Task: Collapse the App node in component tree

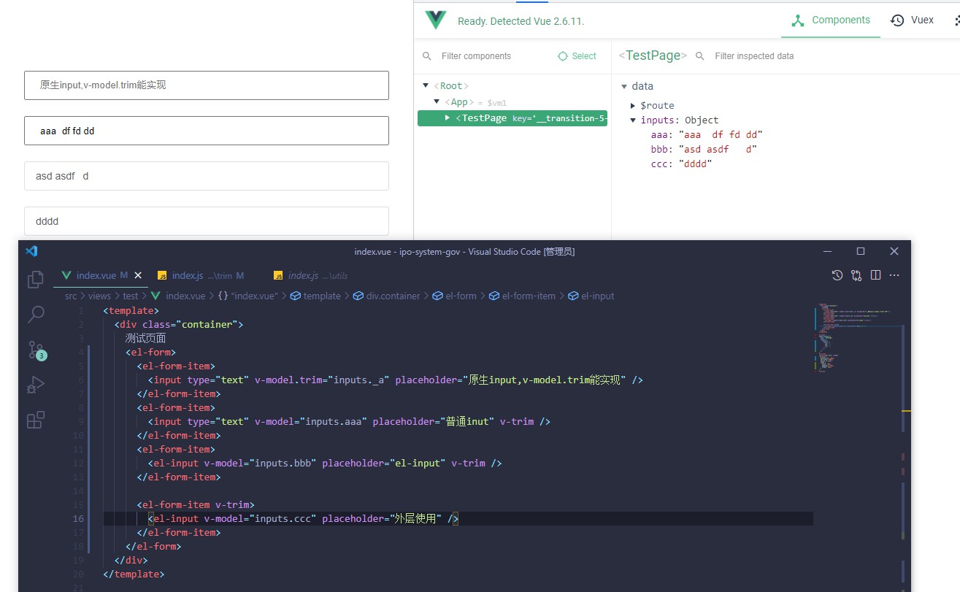Action: click(437, 102)
